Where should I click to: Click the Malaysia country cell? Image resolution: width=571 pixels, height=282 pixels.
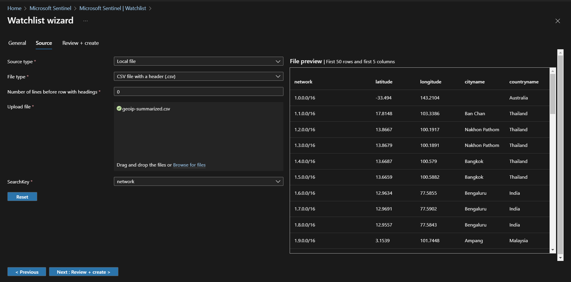tap(519, 240)
